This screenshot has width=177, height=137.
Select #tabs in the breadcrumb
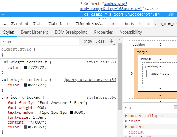(38, 24)
